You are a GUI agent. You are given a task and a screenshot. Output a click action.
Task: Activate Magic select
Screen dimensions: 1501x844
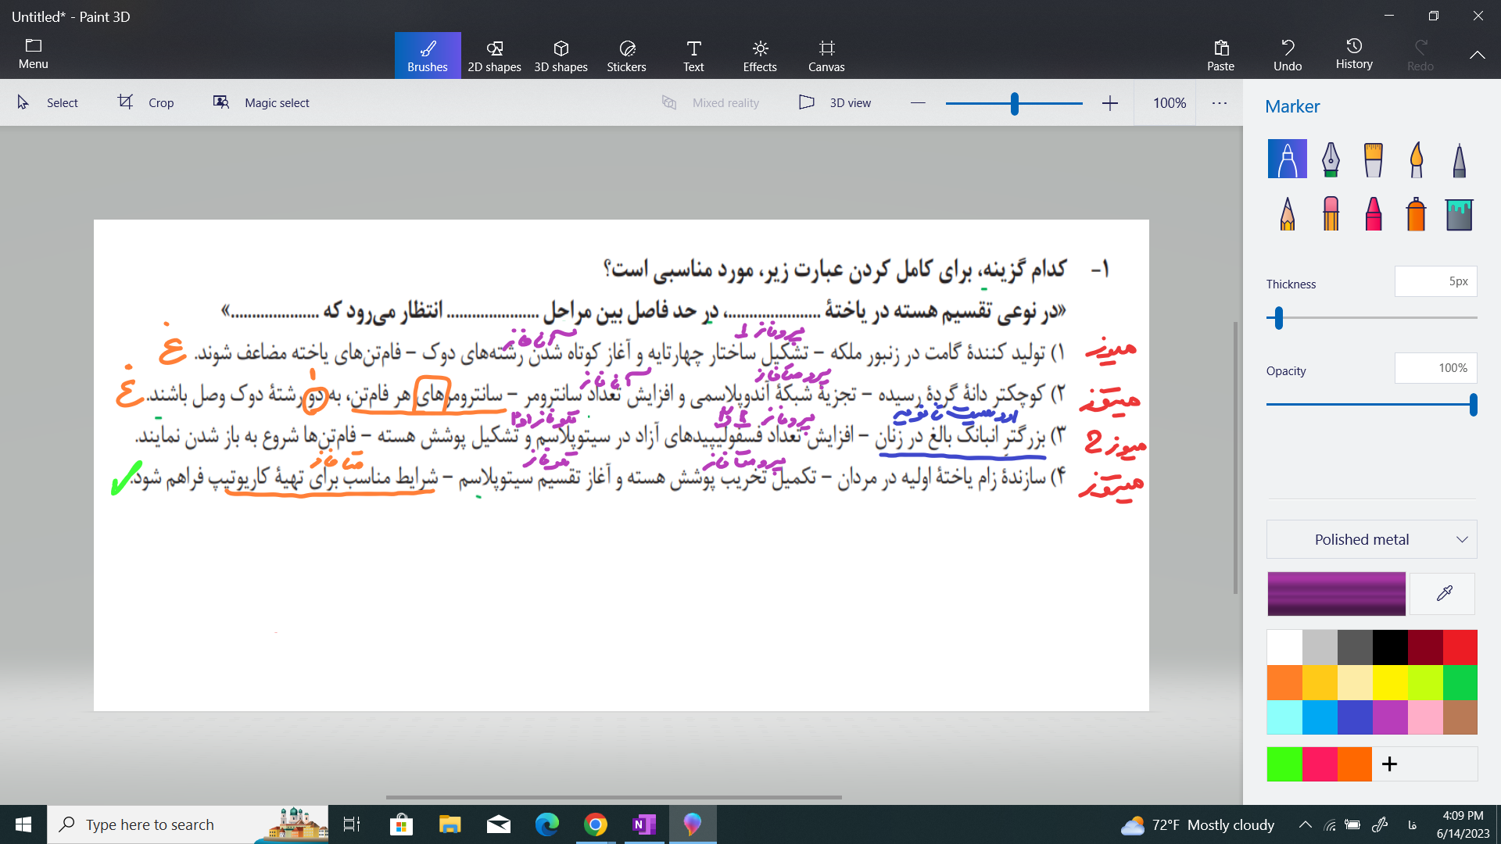pyautogui.click(x=262, y=102)
